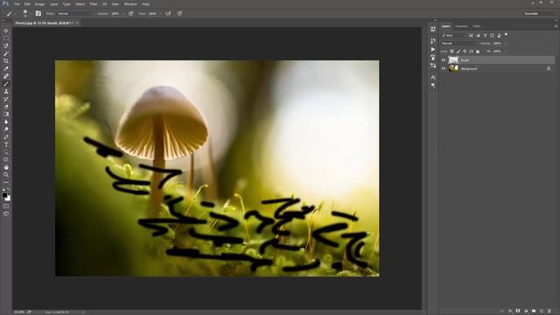Viewport: 560px width, 315px height.
Task: Open the Actions panel play icon
Action: click(433, 49)
